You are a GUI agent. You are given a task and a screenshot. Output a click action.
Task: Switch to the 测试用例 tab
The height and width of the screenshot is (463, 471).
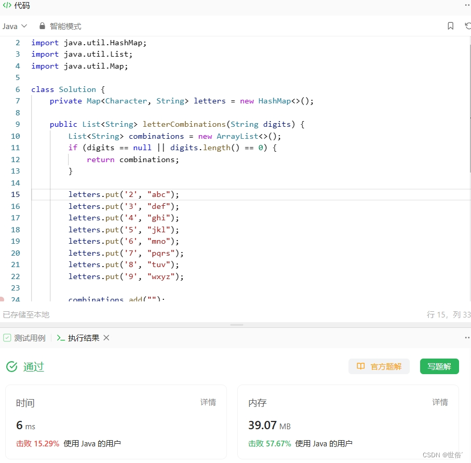pyautogui.click(x=24, y=338)
